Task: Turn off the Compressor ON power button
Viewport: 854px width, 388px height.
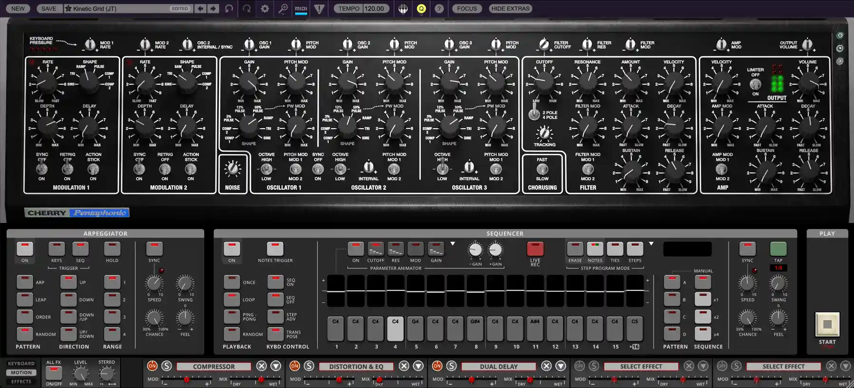Action: (152, 366)
